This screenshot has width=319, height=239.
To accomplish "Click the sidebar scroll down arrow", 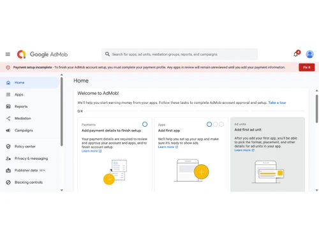I will 62,190.
